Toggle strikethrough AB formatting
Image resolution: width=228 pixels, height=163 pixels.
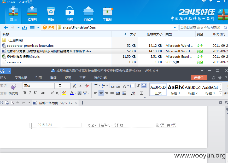[x=43, y=93]
